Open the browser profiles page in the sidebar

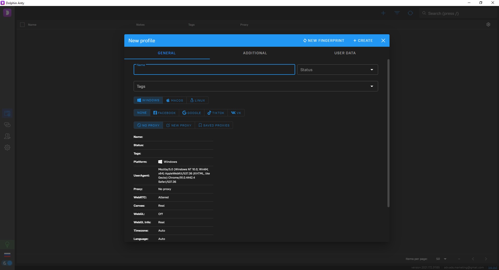tap(7, 113)
